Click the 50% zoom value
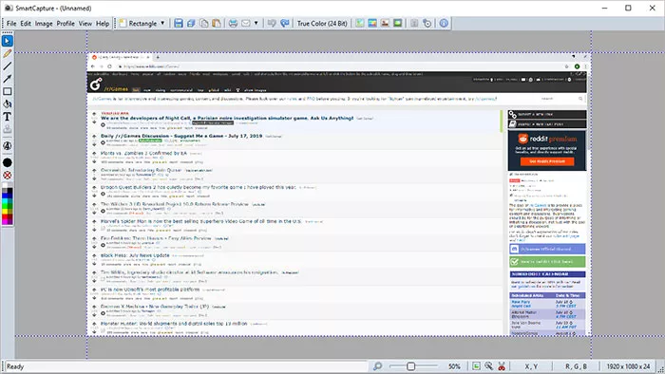The width and height of the screenshot is (665, 374). point(454,366)
